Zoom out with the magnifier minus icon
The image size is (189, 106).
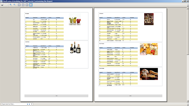click(x=15, y=5)
